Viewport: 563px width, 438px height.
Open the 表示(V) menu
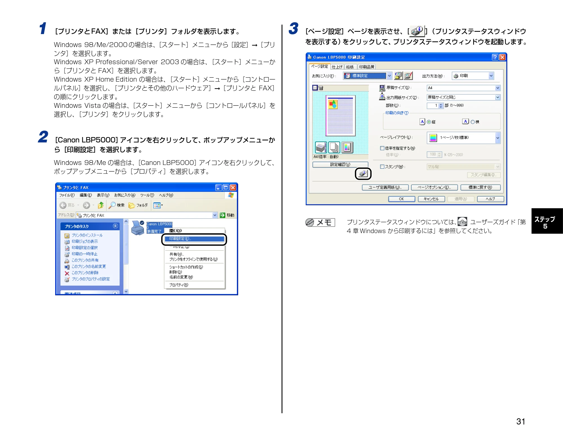click(103, 195)
